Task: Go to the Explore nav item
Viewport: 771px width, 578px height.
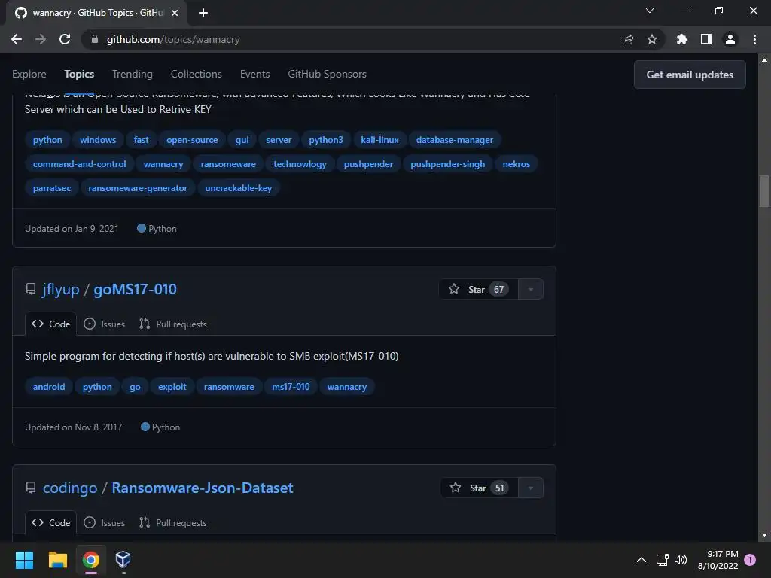Action: pos(29,74)
